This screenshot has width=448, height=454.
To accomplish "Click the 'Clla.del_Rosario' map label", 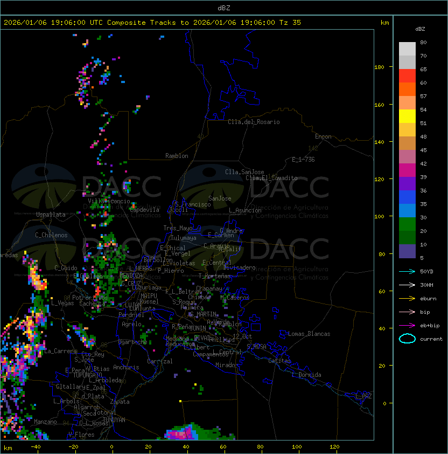I will (x=254, y=122).
